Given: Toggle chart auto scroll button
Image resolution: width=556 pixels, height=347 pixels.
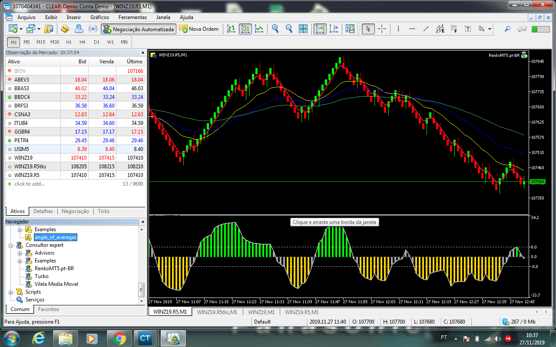Looking at the screenshot, I should pos(320,29).
